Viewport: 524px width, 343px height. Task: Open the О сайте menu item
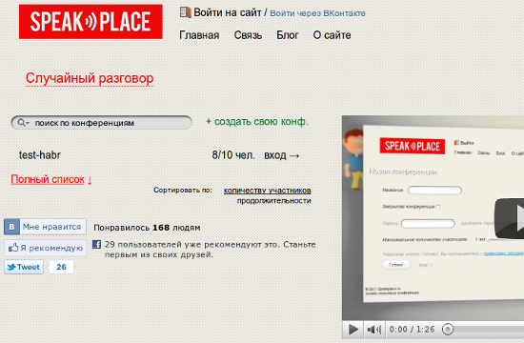coord(332,35)
